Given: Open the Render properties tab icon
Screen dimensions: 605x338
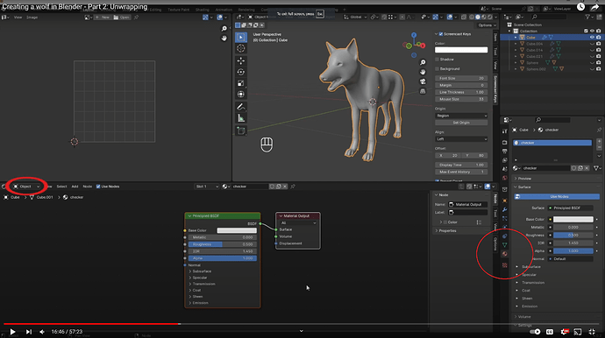Looking at the screenshot, I should click(x=505, y=143).
